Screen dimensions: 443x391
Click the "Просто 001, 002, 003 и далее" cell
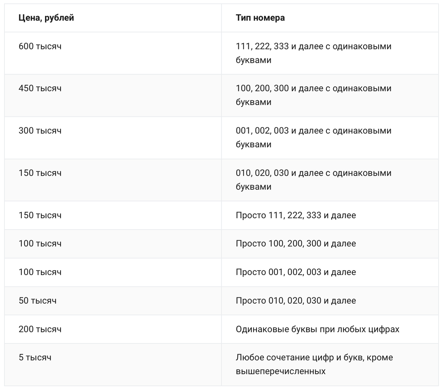(x=296, y=272)
